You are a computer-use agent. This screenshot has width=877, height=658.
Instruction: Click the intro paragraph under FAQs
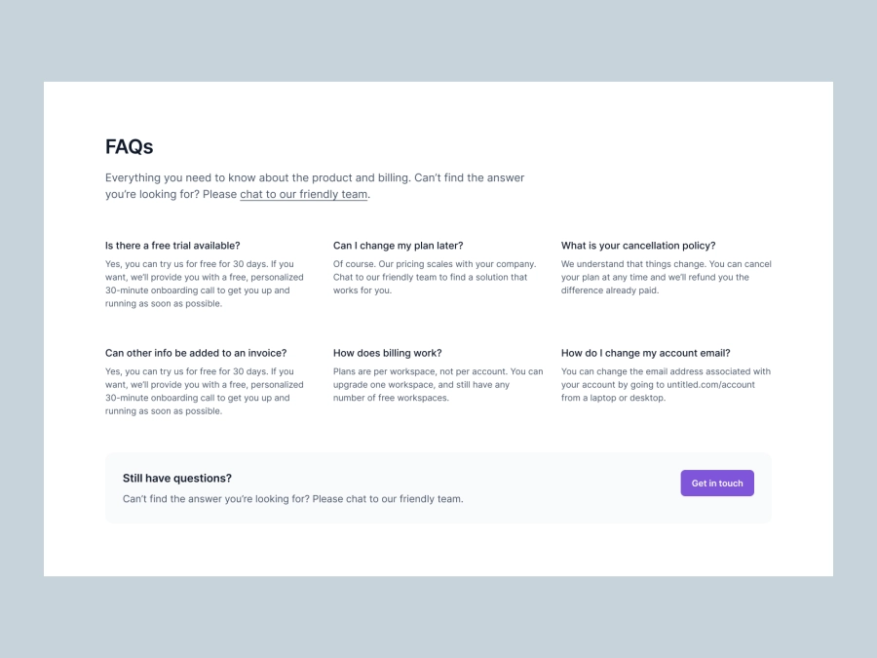pyautogui.click(x=315, y=185)
